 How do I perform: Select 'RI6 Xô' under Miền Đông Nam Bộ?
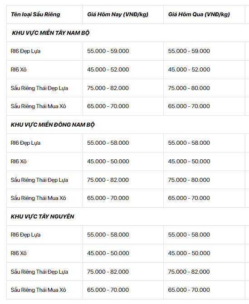click(x=19, y=161)
